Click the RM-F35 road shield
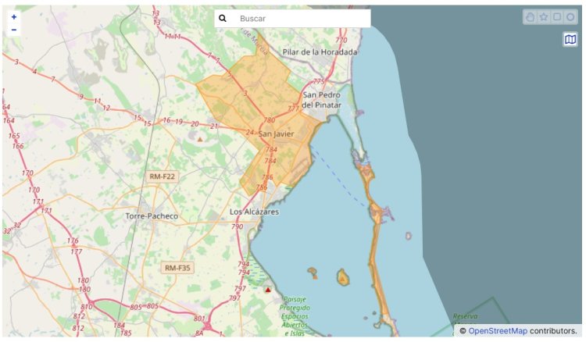 pos(177,268)
